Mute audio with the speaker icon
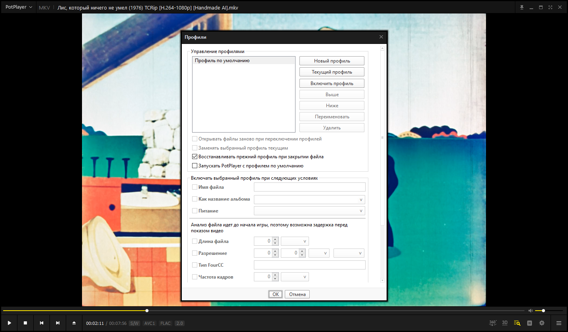The height and width of the screenshot is (332, 568). (530, 311)
